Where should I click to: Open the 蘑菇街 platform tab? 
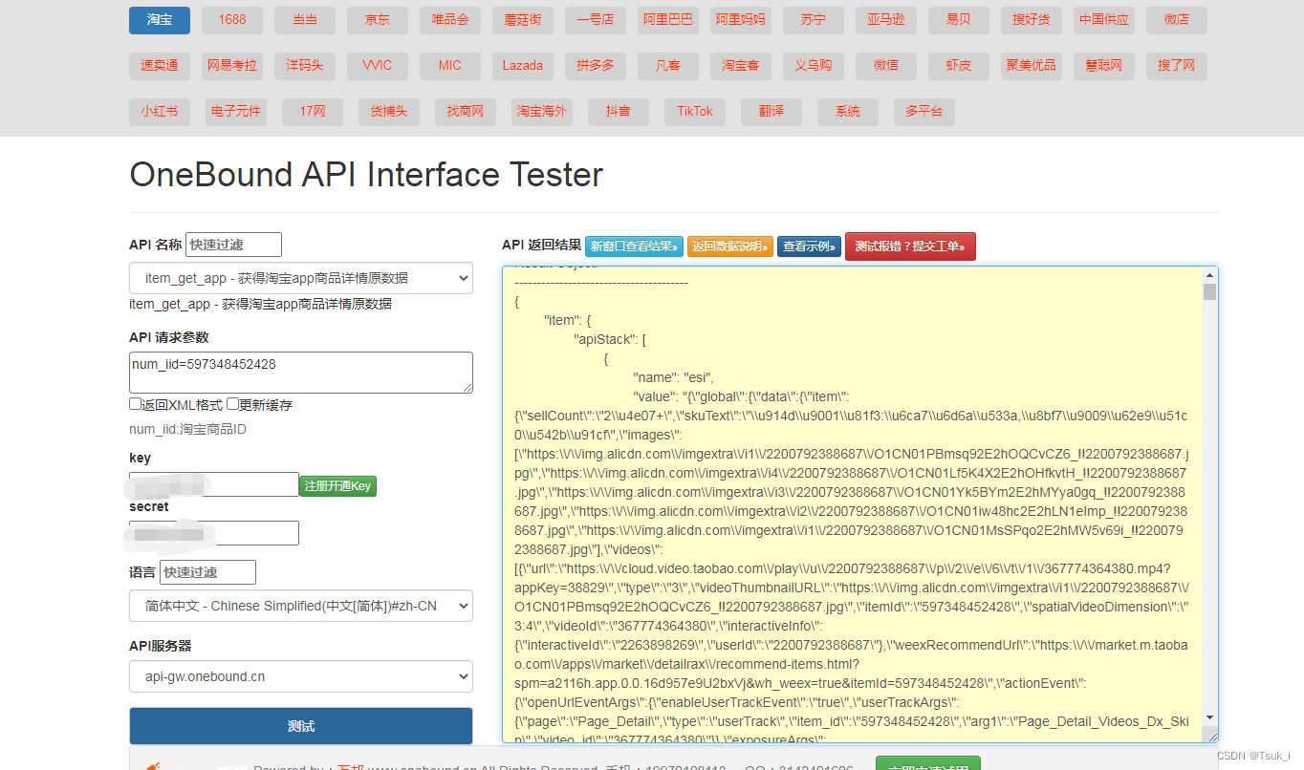click(x=523, y=20)
